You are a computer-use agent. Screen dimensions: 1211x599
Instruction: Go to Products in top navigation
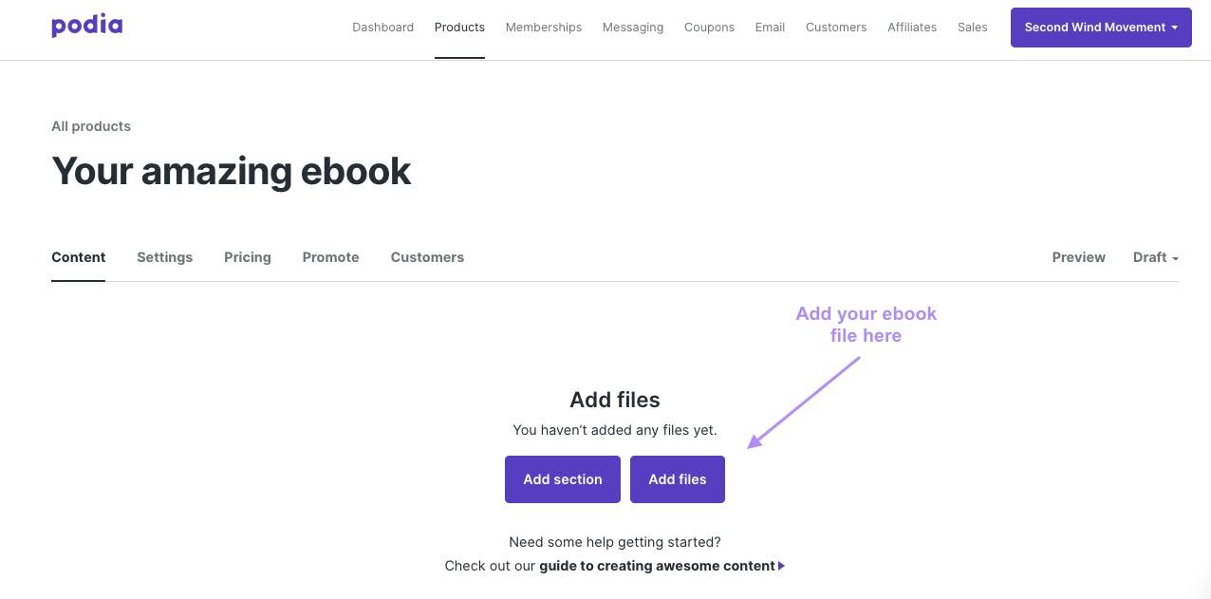(x=459, y=28)
